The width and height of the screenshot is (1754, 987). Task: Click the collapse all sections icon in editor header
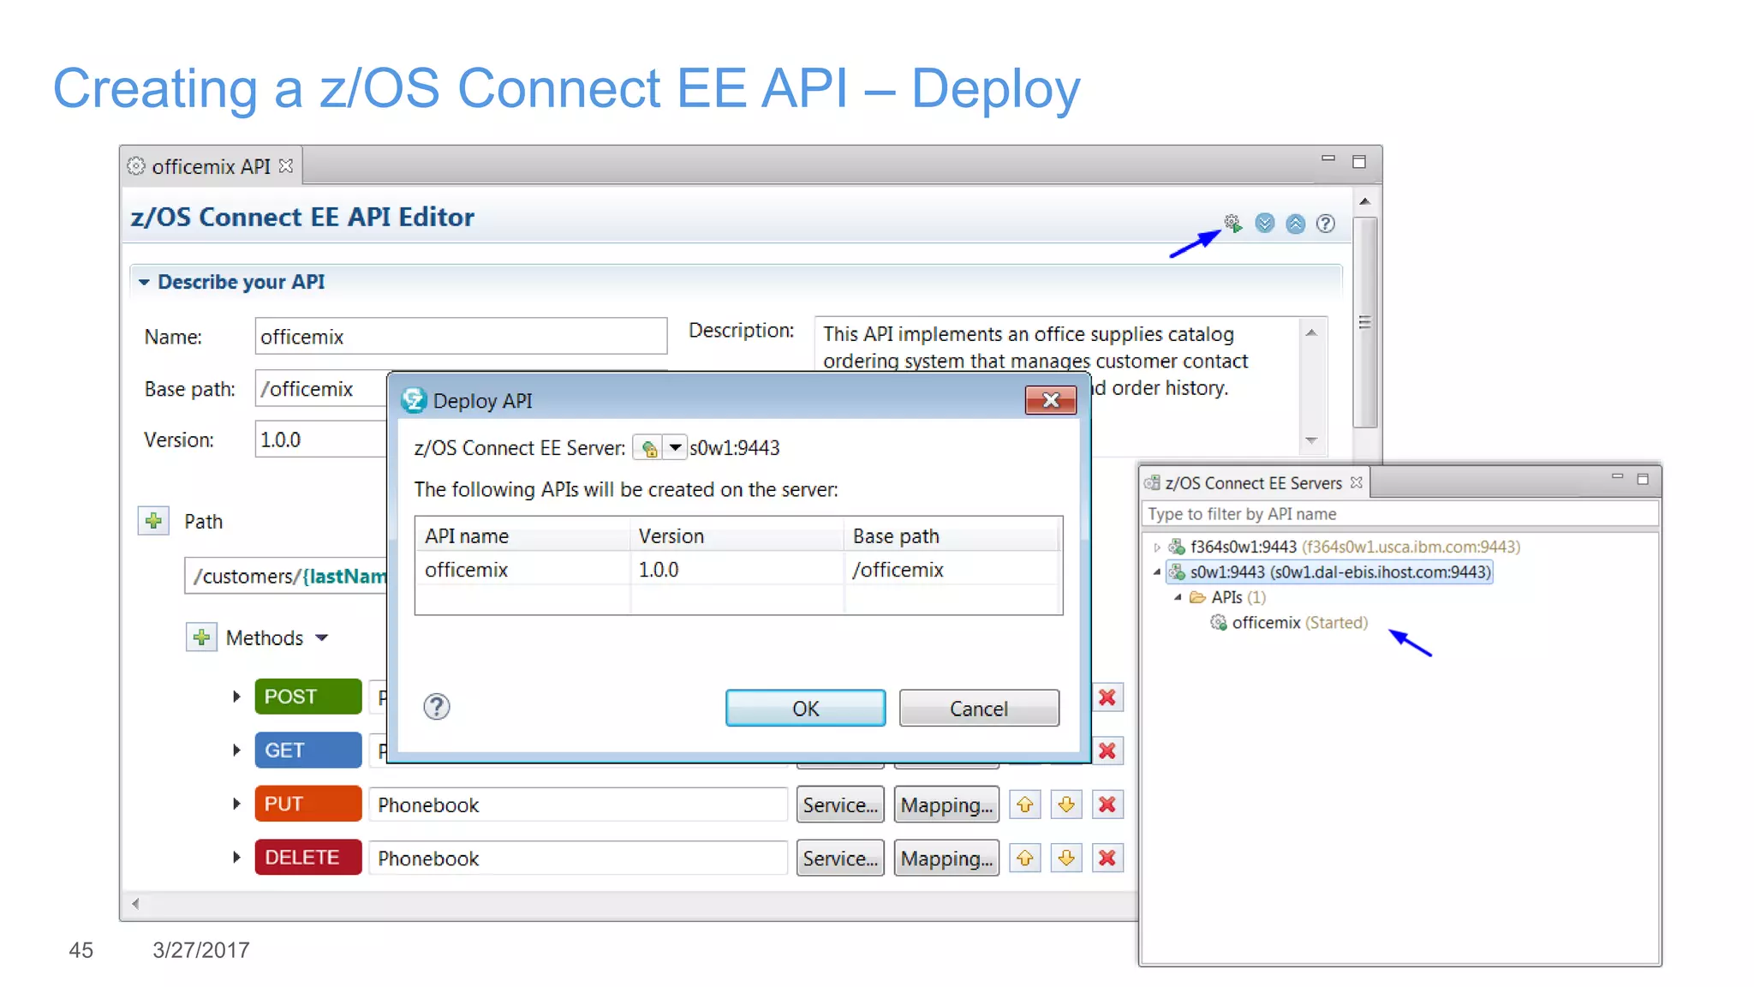click(x=1295, y=224)
